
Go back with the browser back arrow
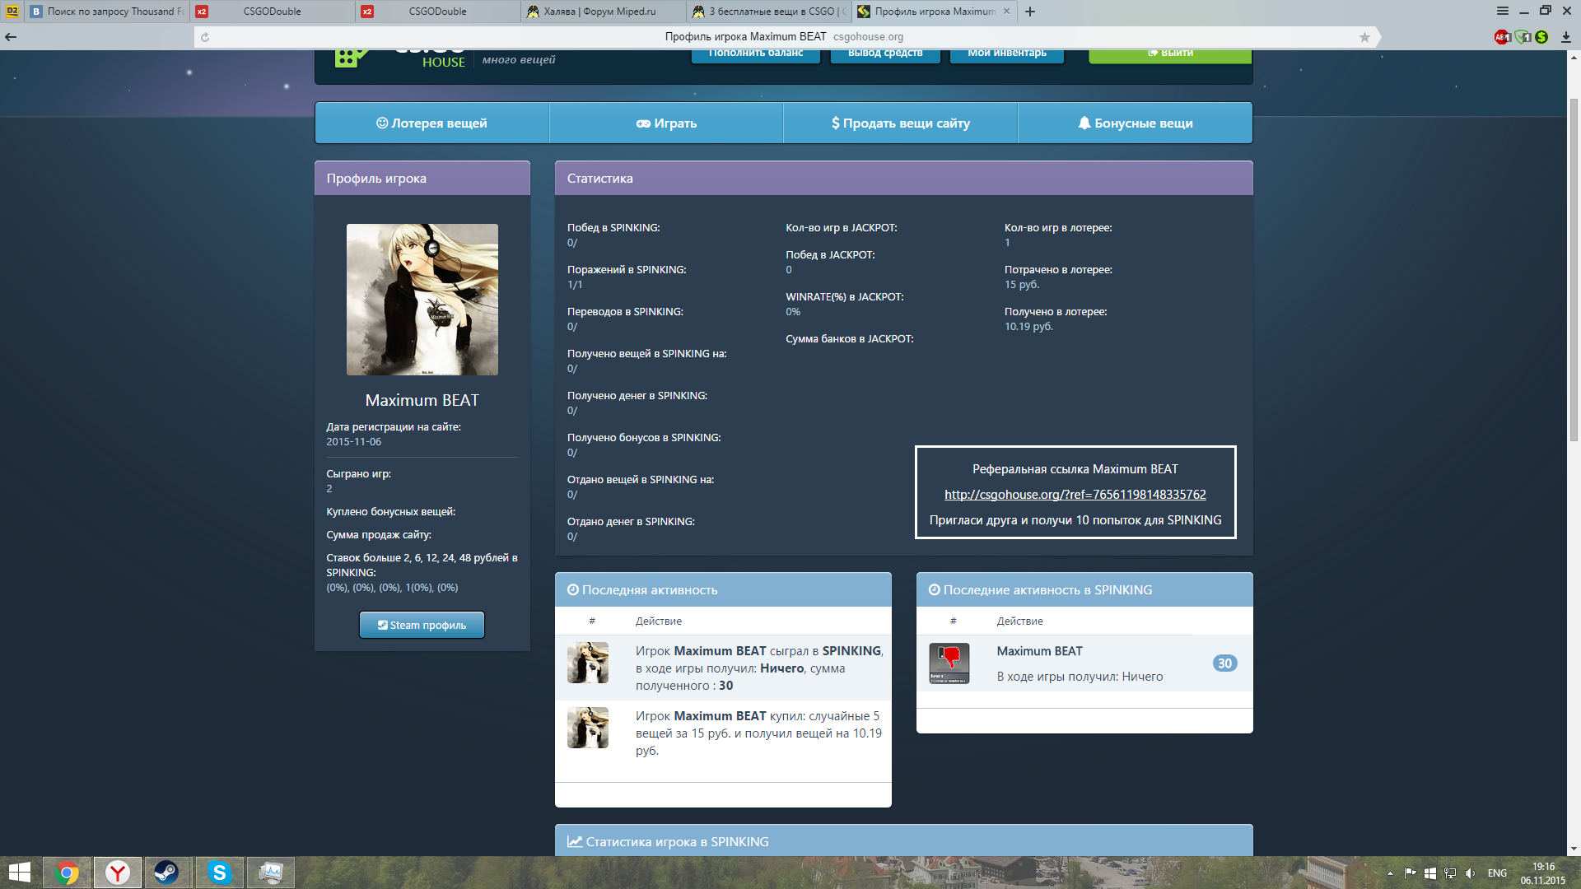point(11,37)
